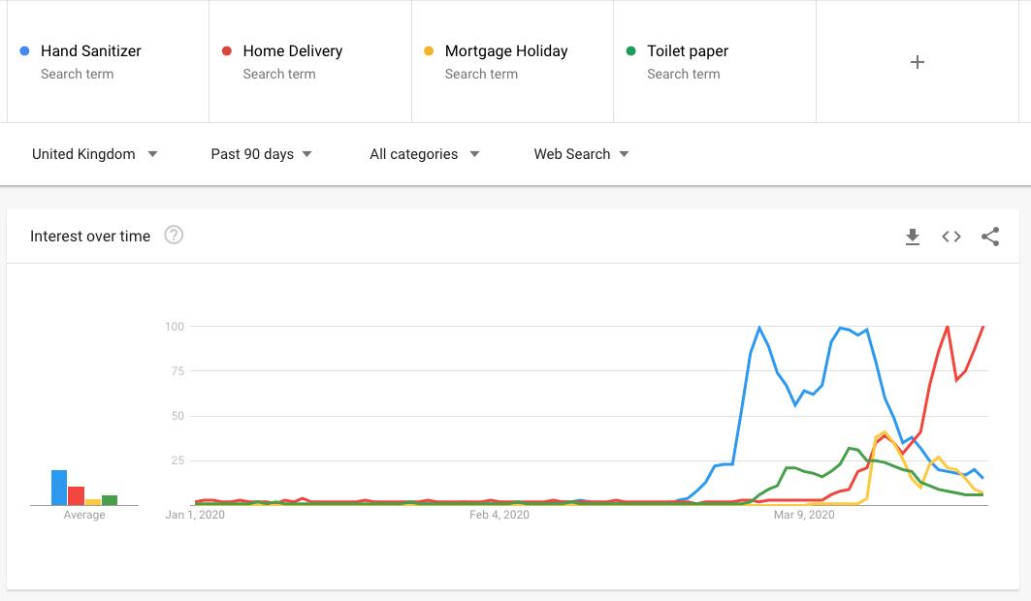Viewport: 1031px width, 601px height.
Task: Click the yellow Mortgage Holiday color dot
Action: tap(429, 50)
